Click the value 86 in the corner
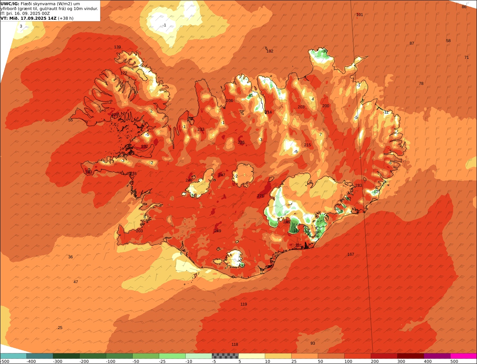The image size is (477, 364). click(x=464, y=7)
